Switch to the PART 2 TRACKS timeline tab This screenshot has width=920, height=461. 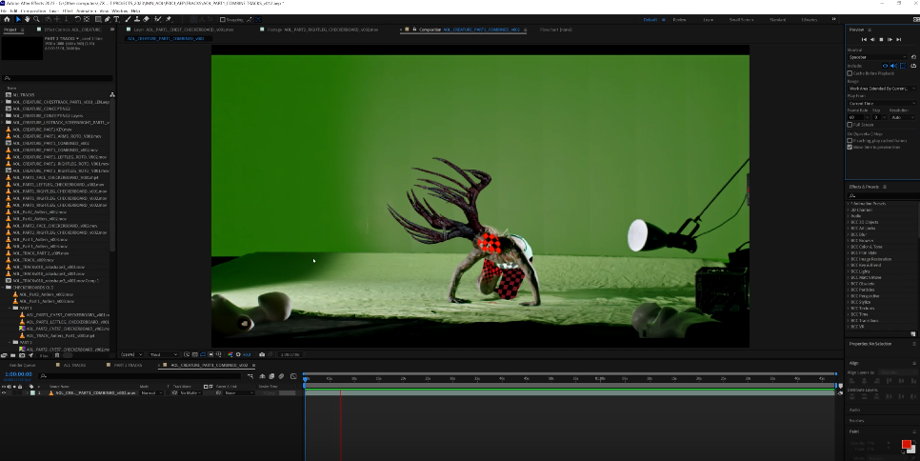coord(128,365)
